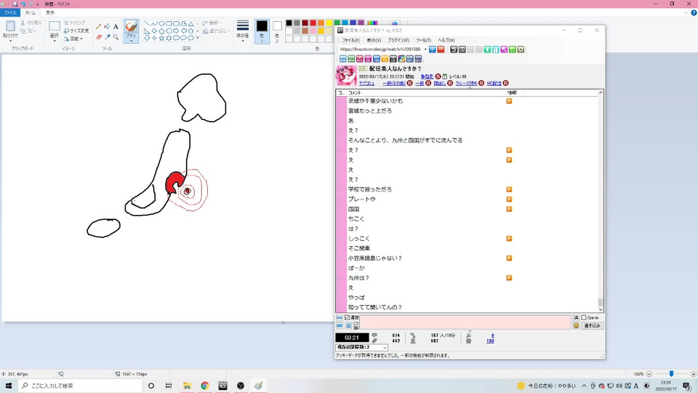This screenshot has height=393, width=698.
Task: Select the five-point star shape in Paint
Action: point(161,39)
